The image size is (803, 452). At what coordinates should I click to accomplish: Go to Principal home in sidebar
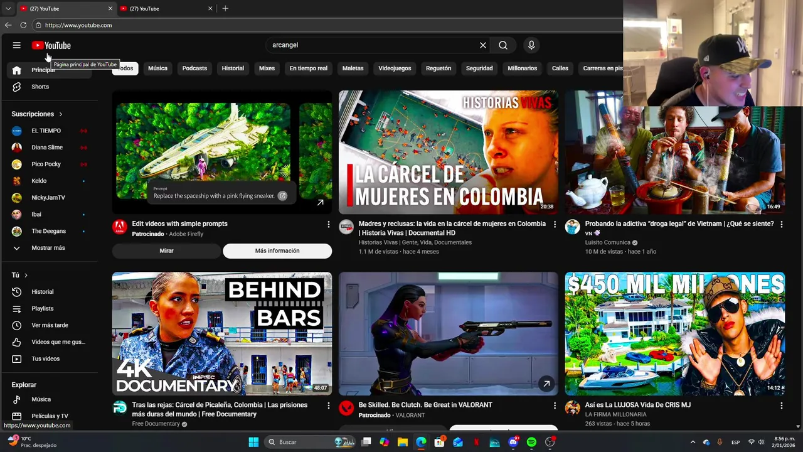[49, 70]
